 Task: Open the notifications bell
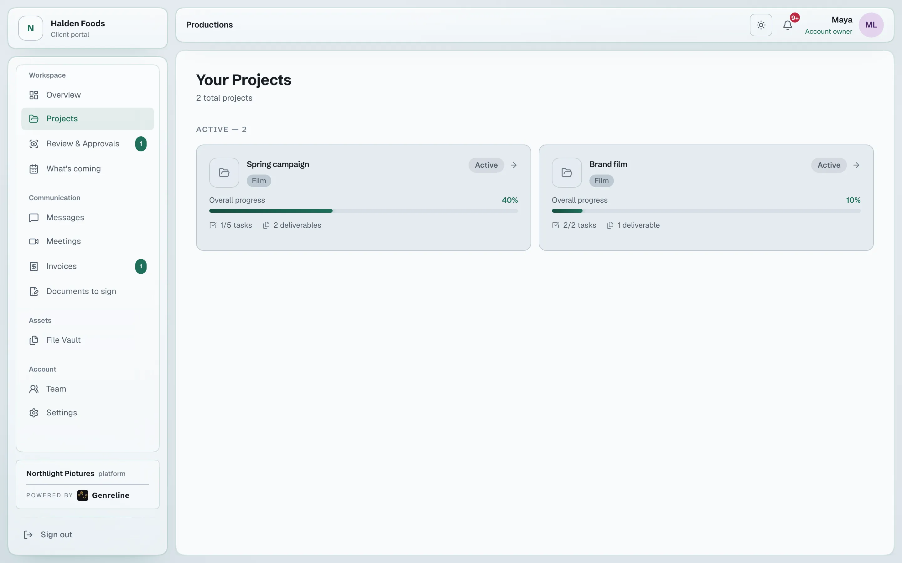[x=788, y=25]
